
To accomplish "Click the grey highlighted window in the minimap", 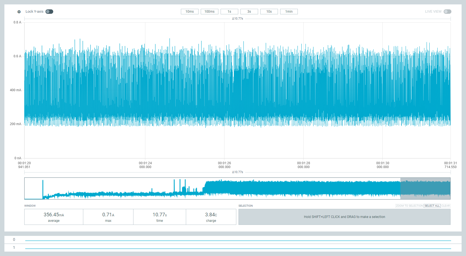I will click(x=425, y=188).
